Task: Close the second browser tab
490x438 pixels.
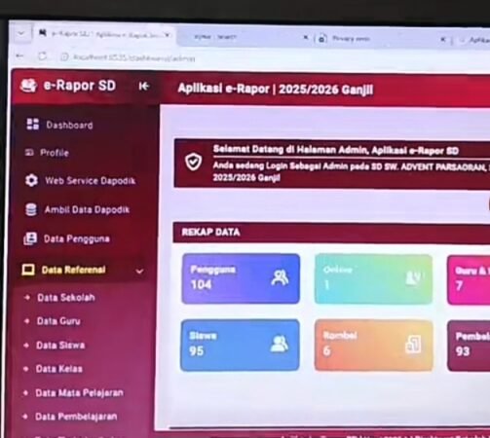Action: click(x=306, y=38)
